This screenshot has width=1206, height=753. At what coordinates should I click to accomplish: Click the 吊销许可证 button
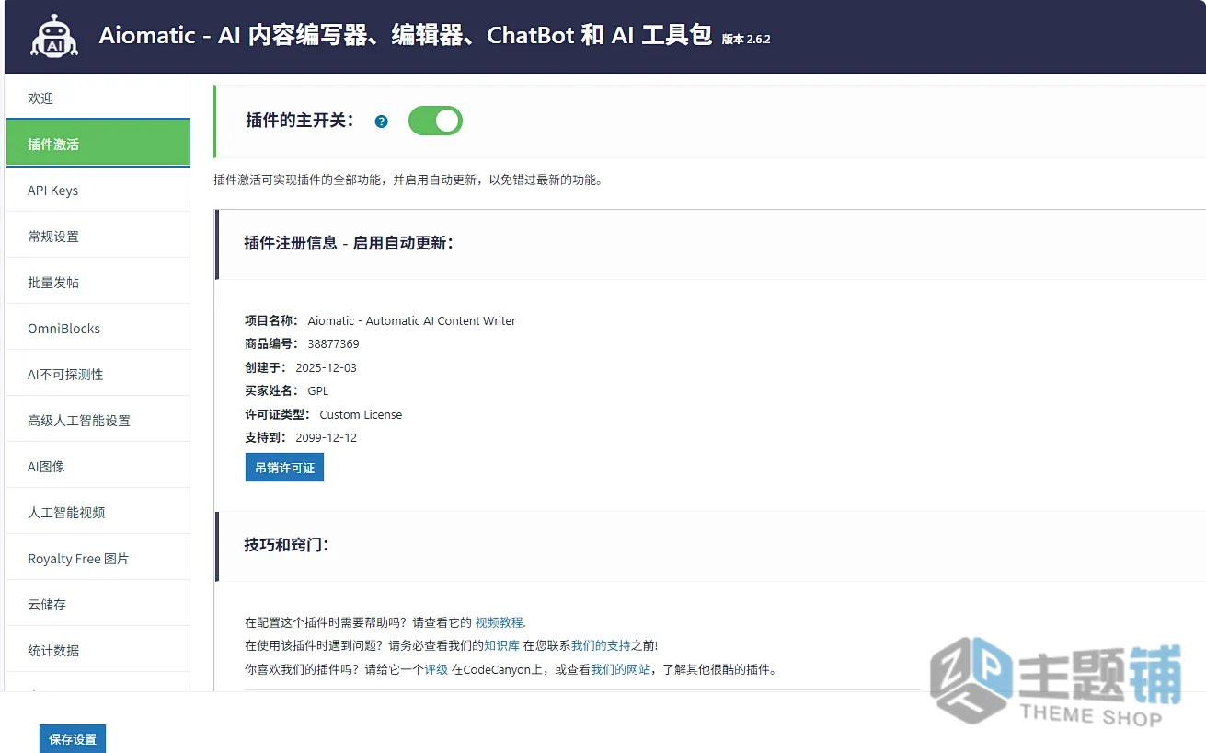click(284, 468)
